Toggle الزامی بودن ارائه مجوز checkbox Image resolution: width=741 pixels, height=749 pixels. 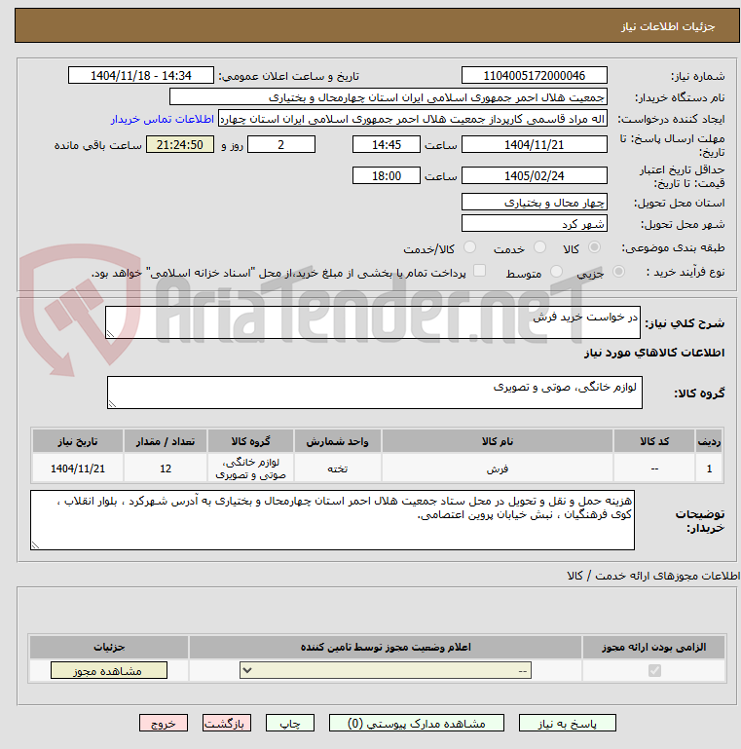coord(654,671)
